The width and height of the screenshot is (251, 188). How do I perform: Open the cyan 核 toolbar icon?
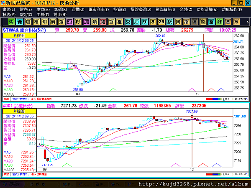[169, 22]
